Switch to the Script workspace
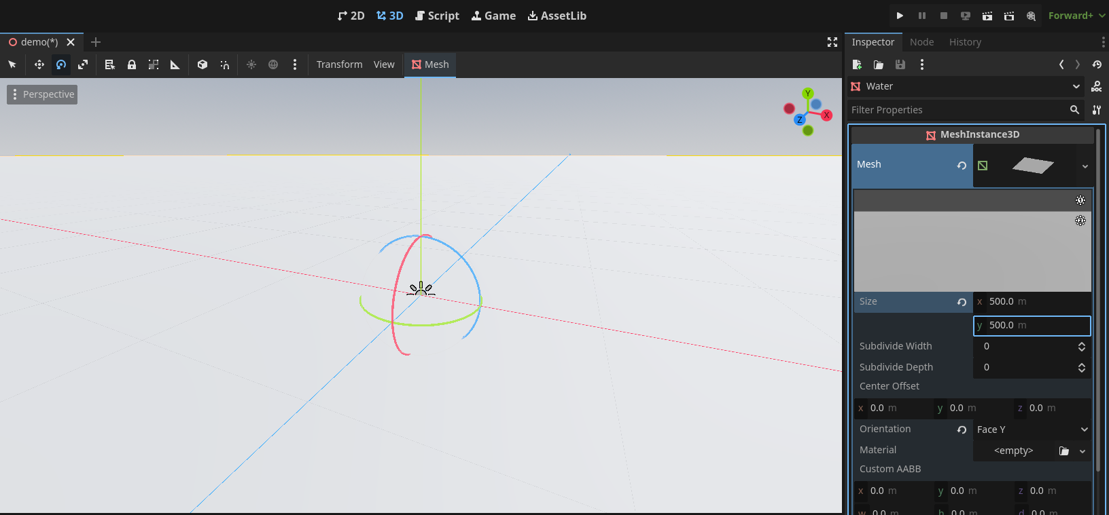 click(437, 16)
